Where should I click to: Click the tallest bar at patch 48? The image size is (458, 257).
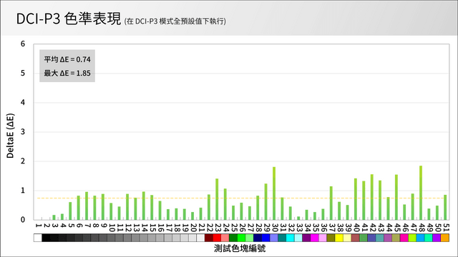pyautogui.click(x=421, y=193)
